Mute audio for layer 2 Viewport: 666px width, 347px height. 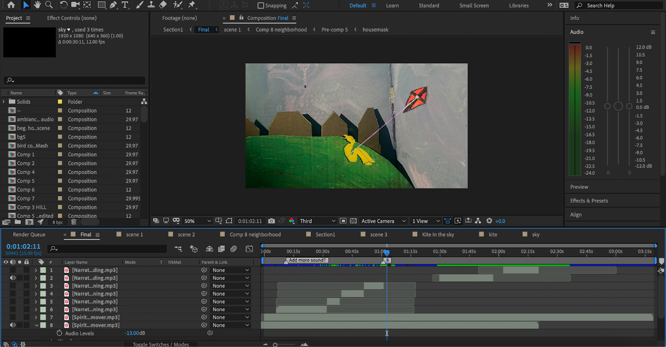pos(13,278)
